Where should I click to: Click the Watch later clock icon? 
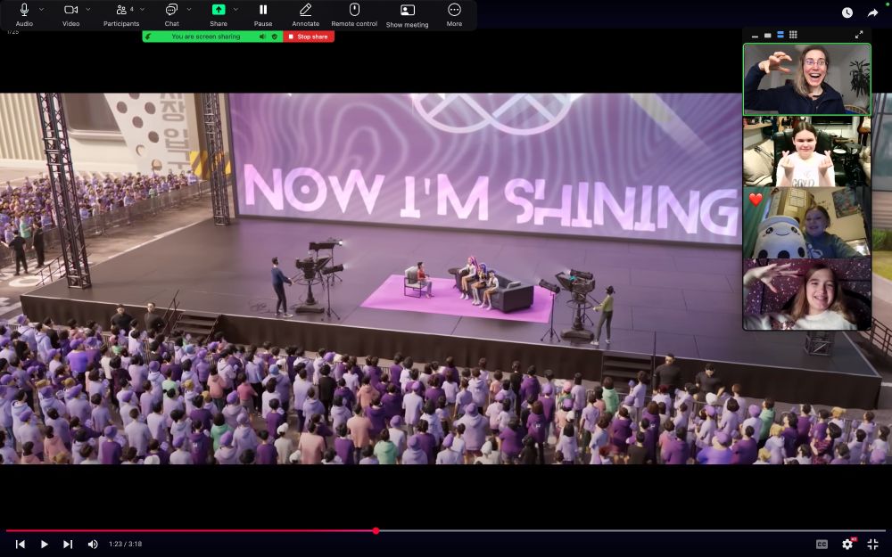click(847, 12)
